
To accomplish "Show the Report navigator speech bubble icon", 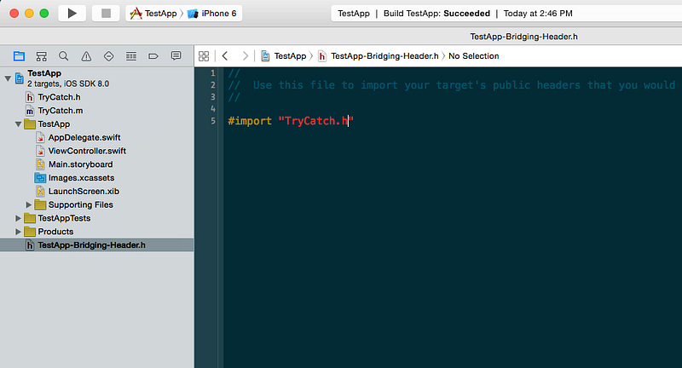I will tap(176, 55).
